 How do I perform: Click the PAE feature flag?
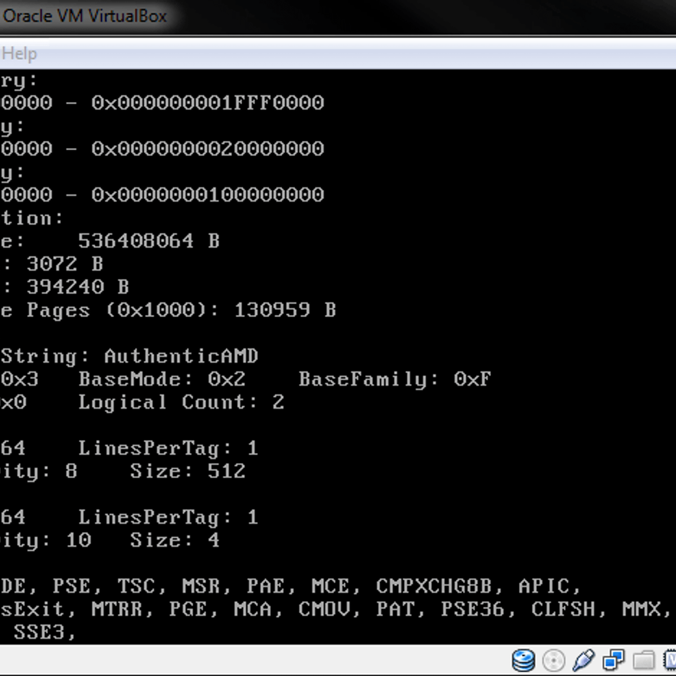click(265, 586)
